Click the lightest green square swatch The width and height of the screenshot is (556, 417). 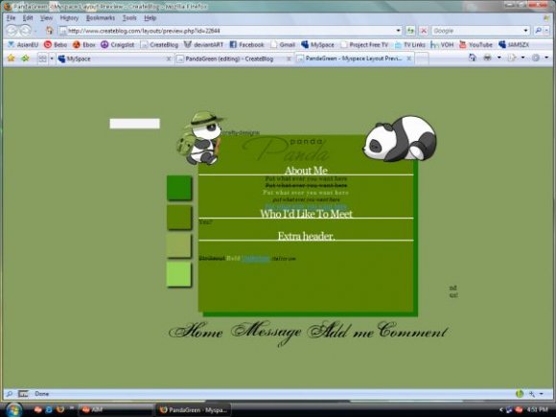pyautogui.click(x=178, y=274)
